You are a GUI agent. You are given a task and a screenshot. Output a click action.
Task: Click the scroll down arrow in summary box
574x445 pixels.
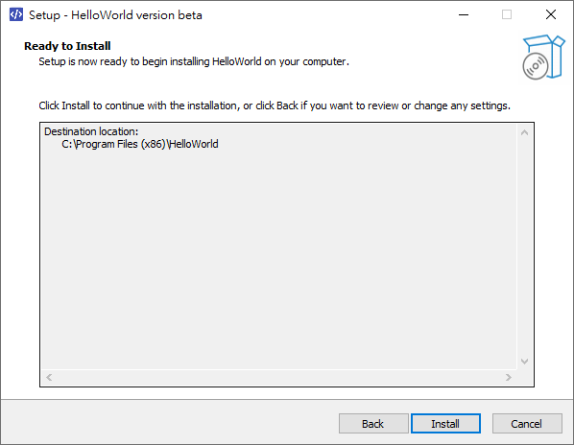[524, 362]
